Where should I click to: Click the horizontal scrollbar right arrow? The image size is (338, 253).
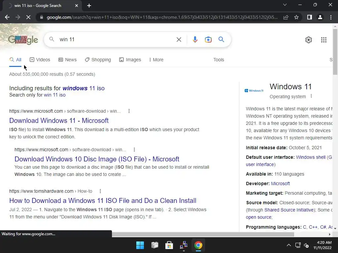tap(330, 234)
